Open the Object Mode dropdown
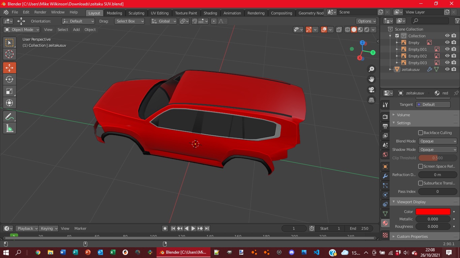The height and width of the screenshot is (258, 460). pyautogui.click(x=22, y=30)
